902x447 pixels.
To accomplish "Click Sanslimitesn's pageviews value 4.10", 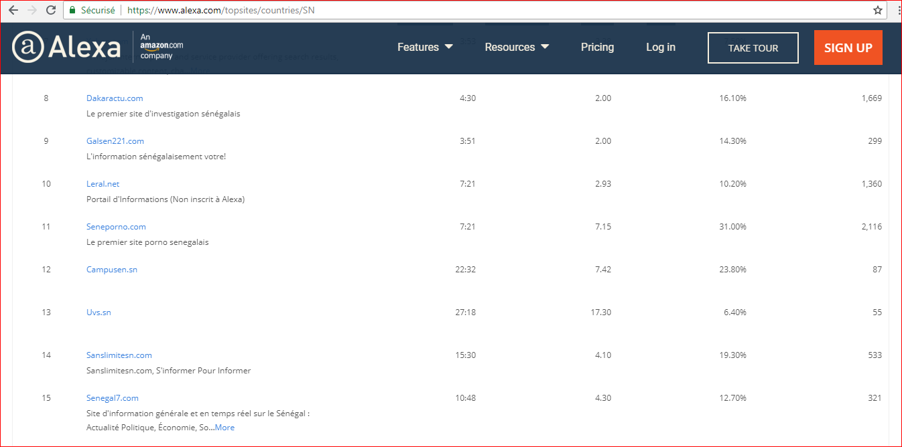I will pyautogui.click(x=603, y=355).
